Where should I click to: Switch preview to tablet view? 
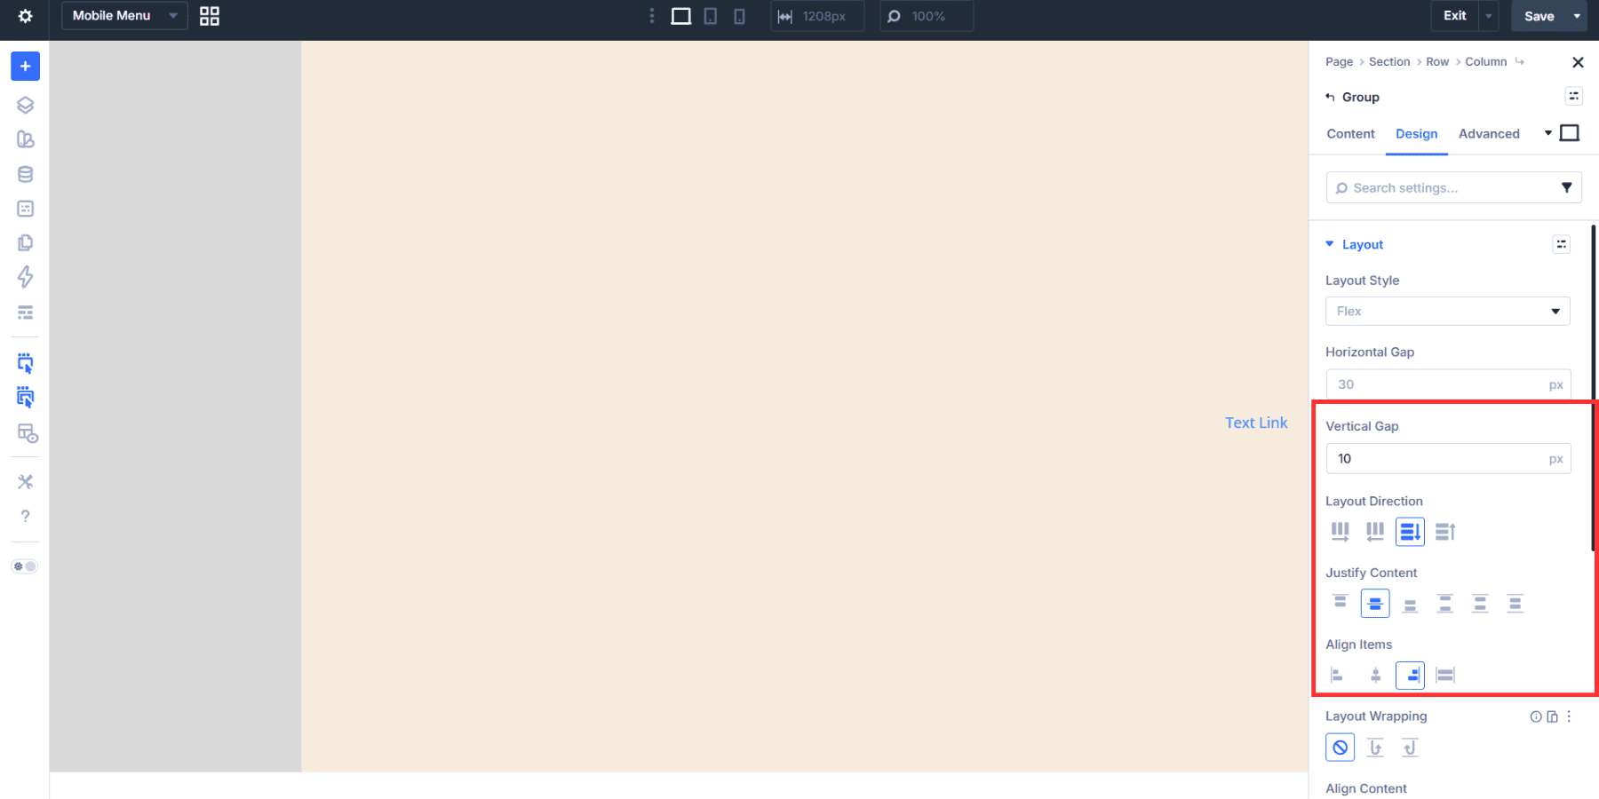[x=710, y=15]
